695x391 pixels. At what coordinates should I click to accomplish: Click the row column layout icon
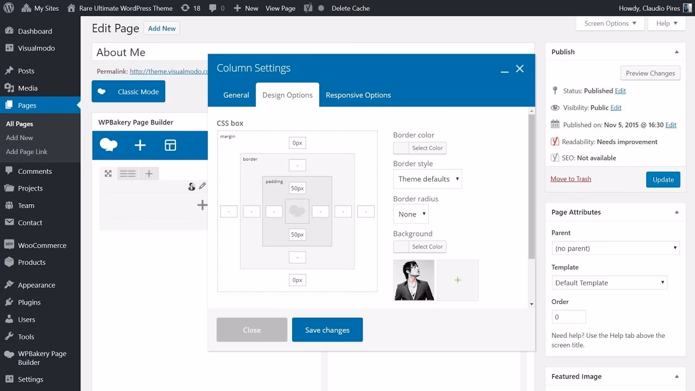[x=128, y=174]
